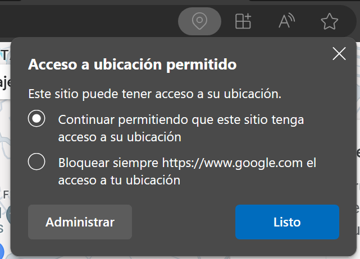
Task: Close the location access popup
Action: (x=339, y=54)
